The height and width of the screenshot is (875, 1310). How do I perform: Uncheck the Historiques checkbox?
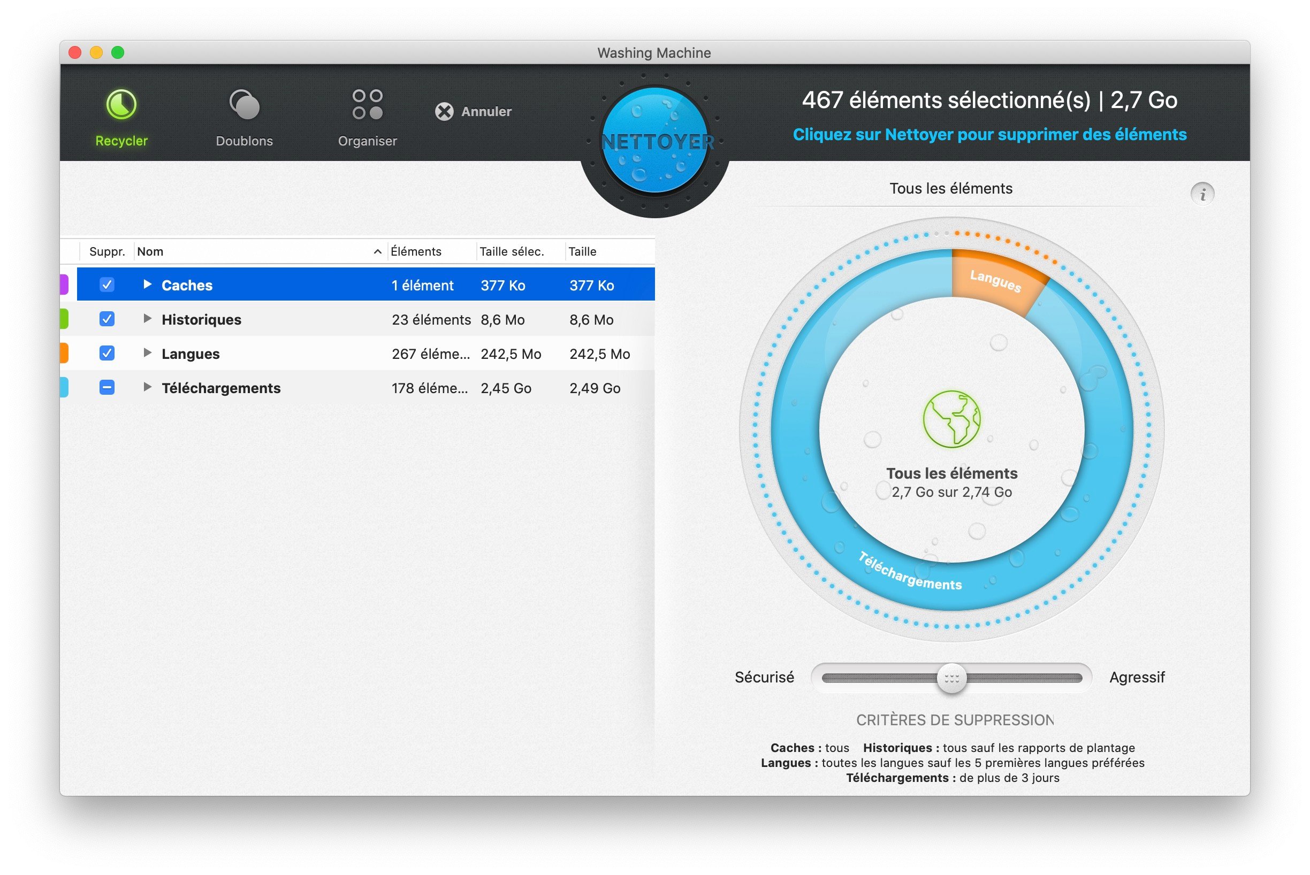tap(106, 319)
